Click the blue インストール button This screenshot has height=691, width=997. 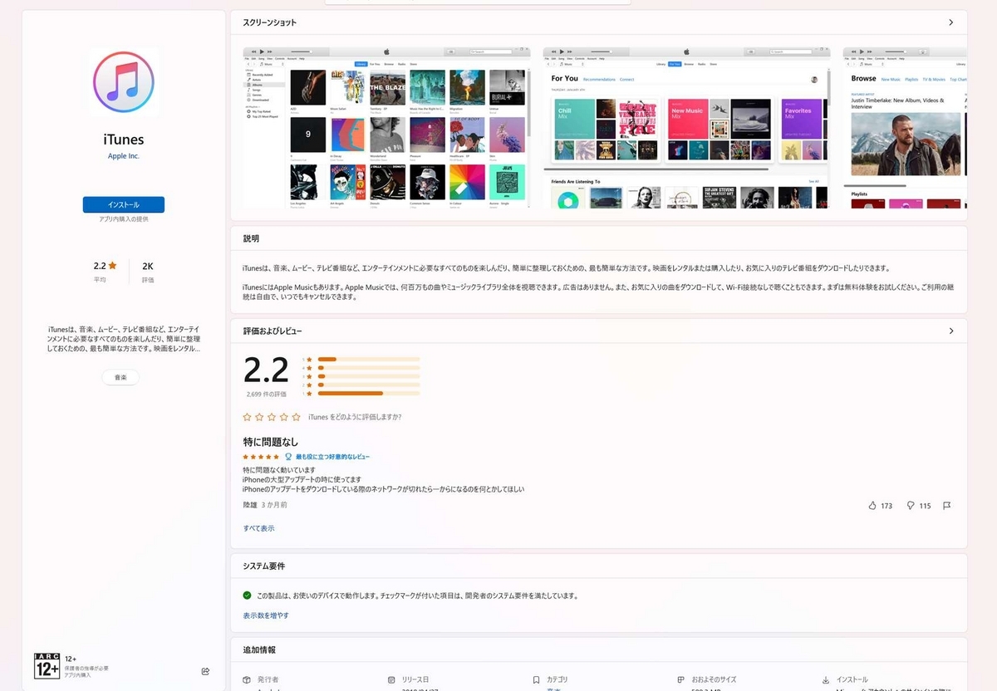(x=124, y=204)
